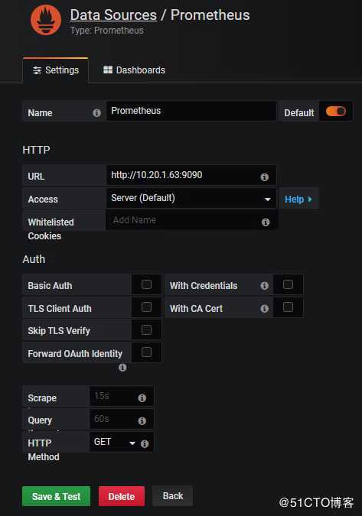Click info icon in Whitelisted Cookies field

point(266,222)
